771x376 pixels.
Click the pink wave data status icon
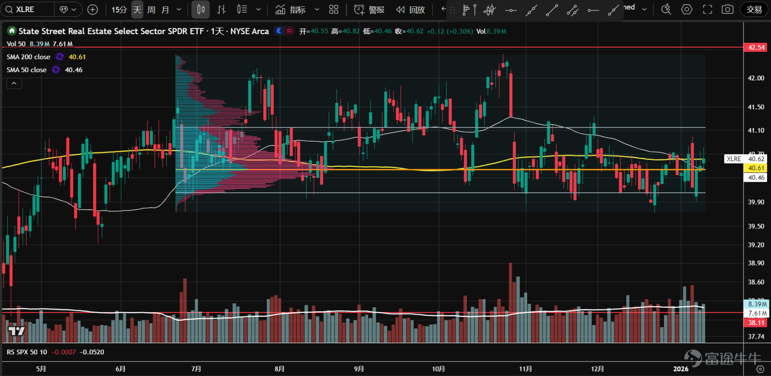(x=289, y=31)
